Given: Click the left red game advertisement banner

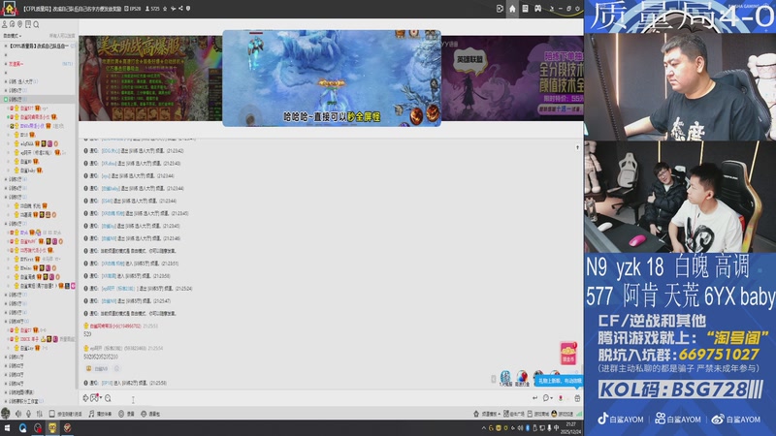Looking at the screenshot, I should click(x=150, y=78).
